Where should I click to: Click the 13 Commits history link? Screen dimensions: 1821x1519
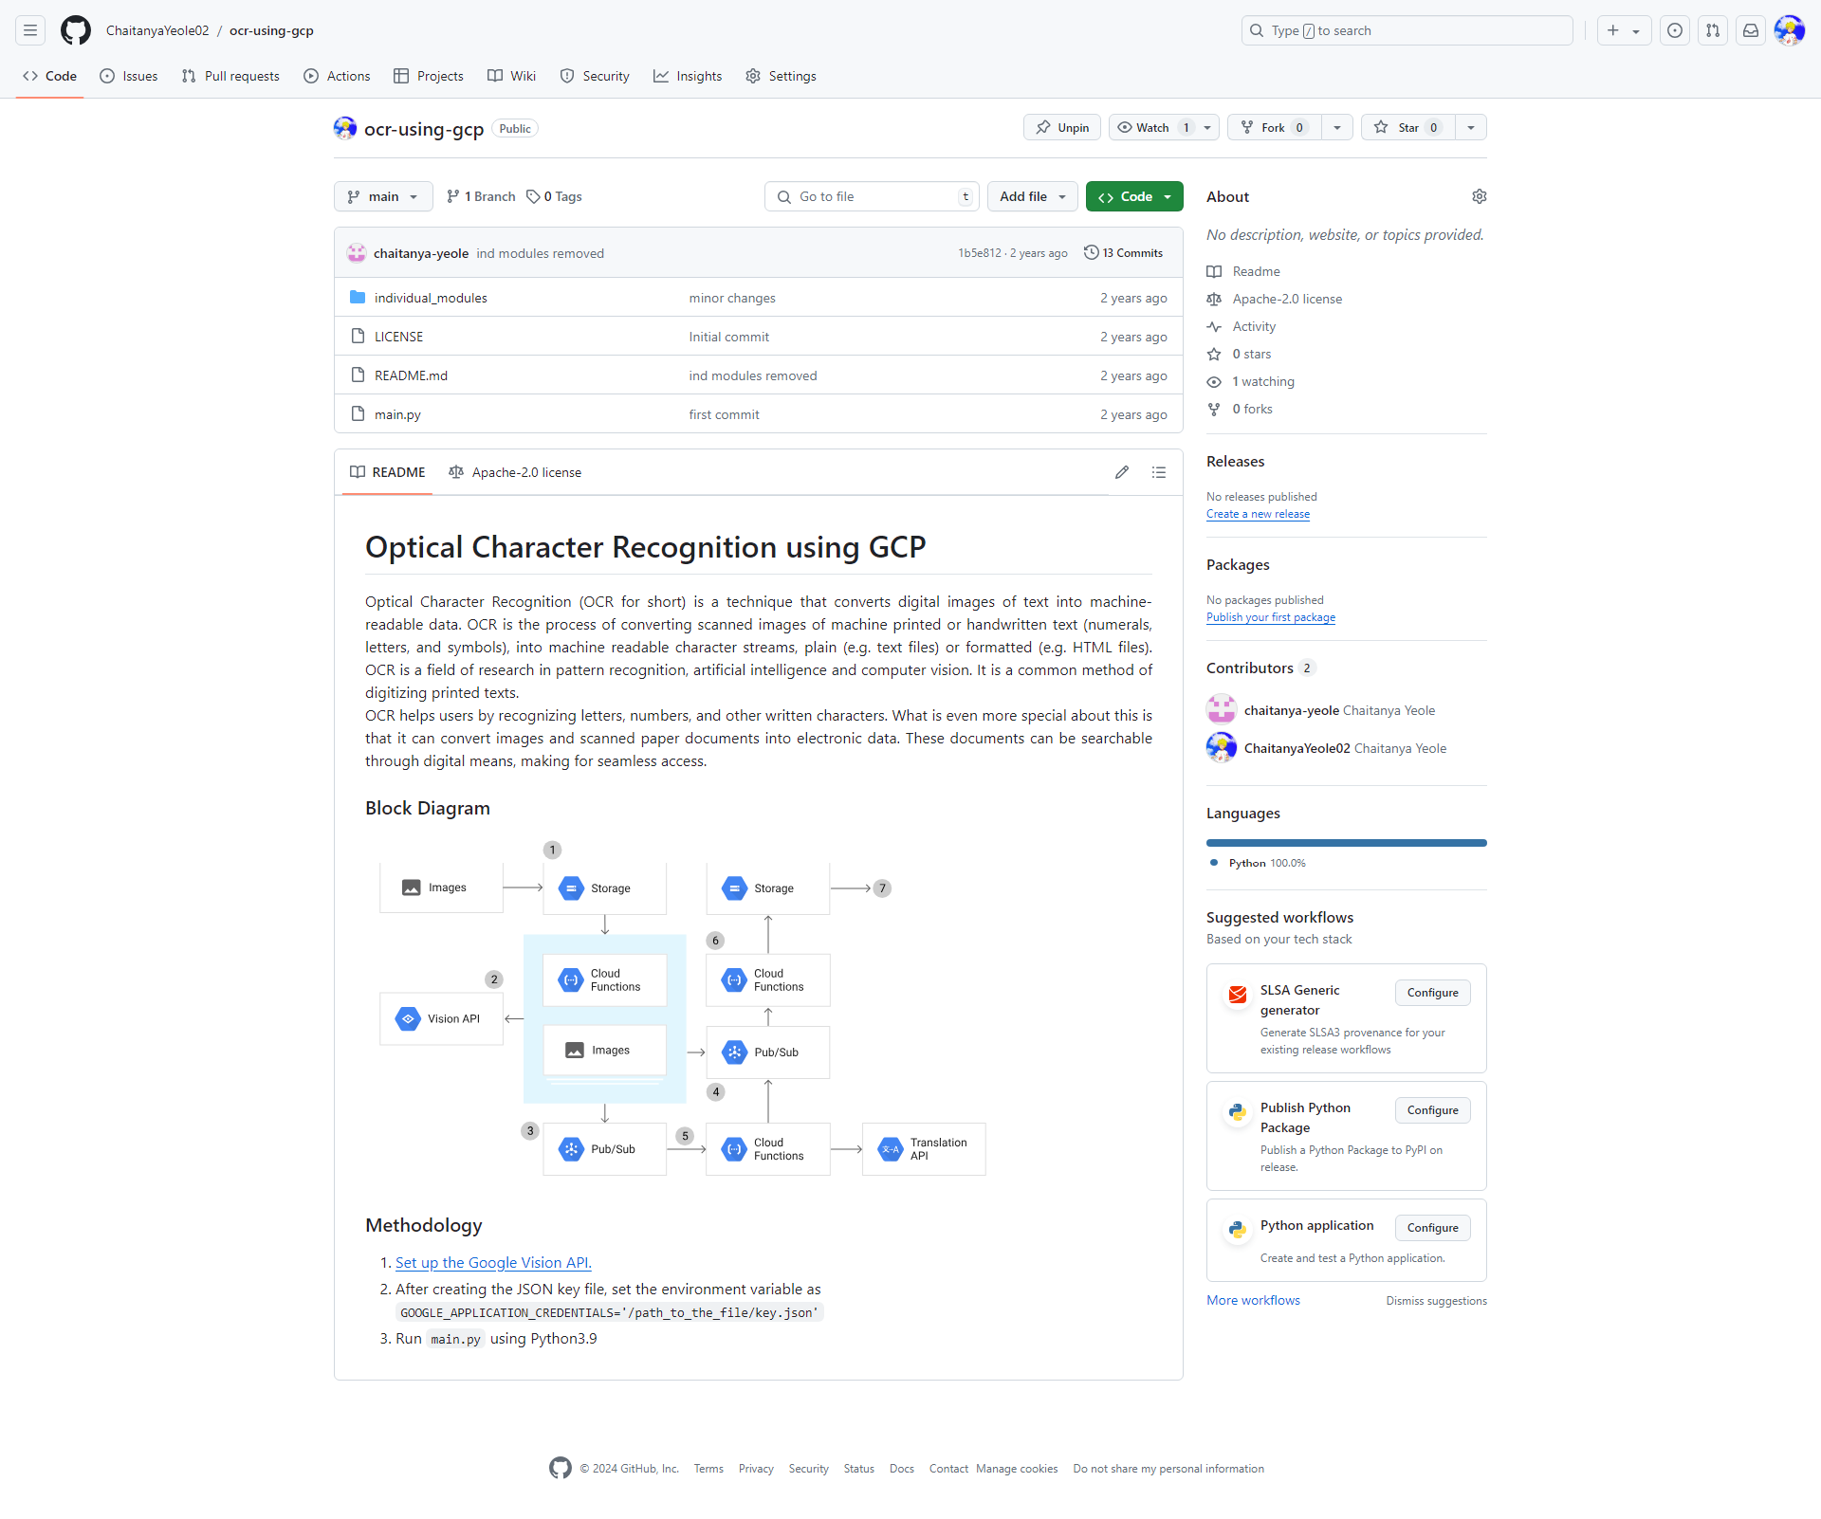click(1124, 253)
